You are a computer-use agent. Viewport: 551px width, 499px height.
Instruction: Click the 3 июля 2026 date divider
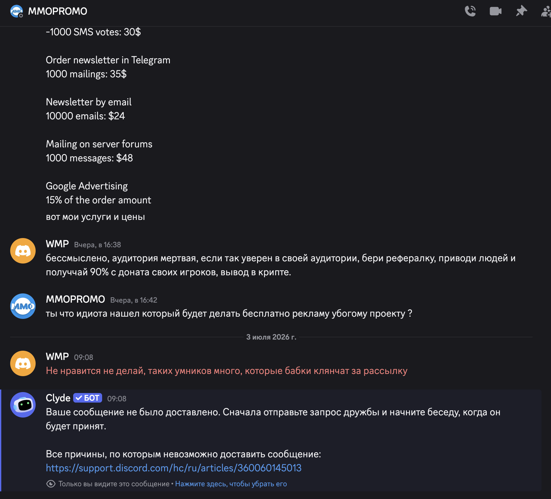click(x=271, y=337)
